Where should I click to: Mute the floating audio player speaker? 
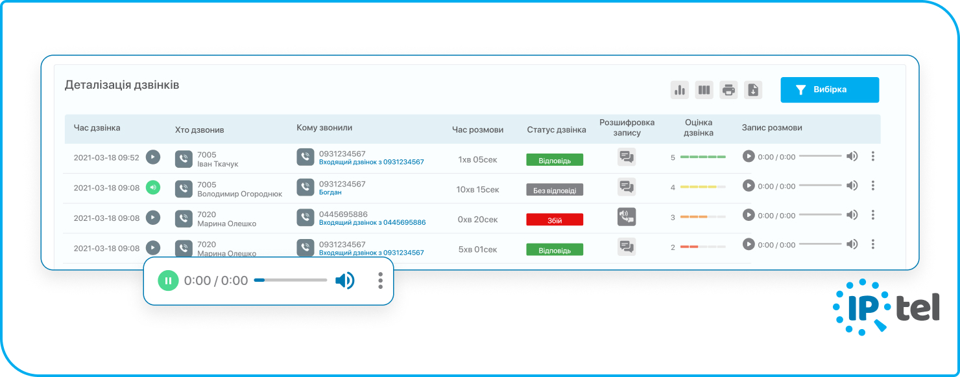(x=344, y=280)
